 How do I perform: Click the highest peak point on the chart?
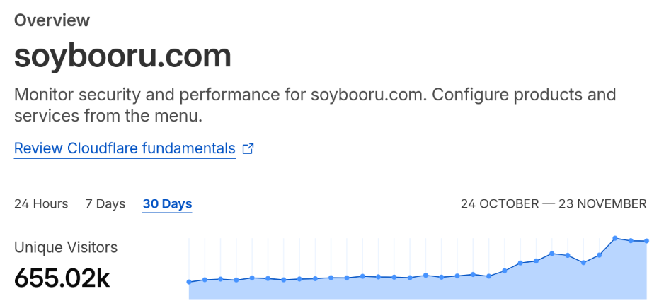(615, 238)
